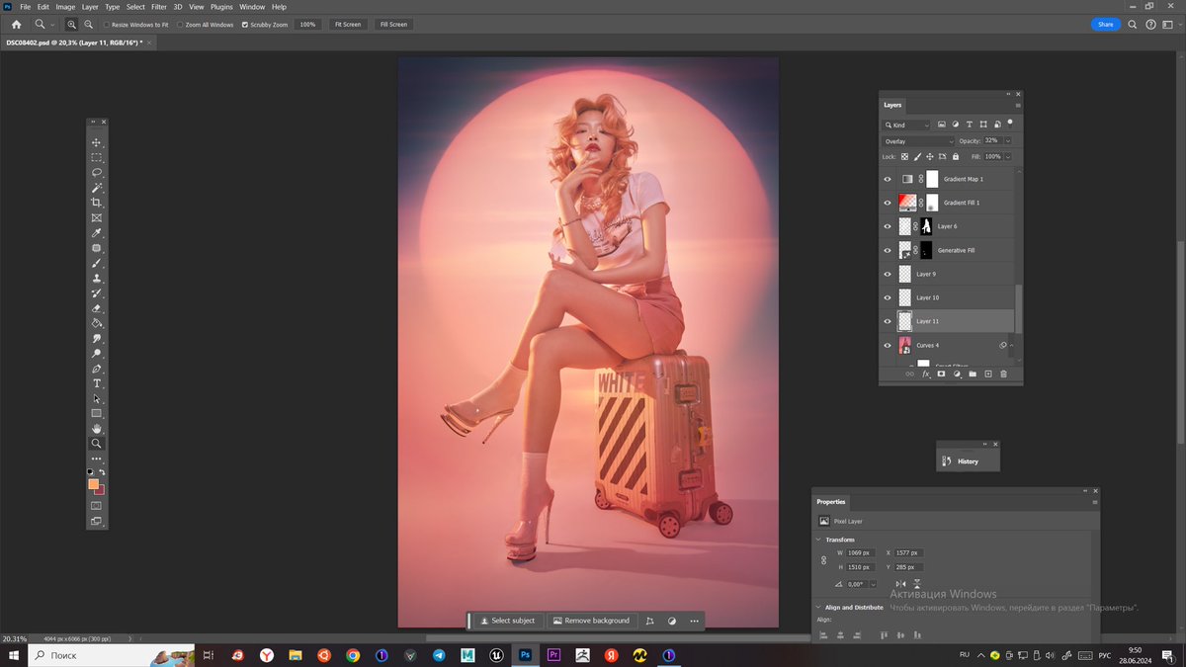Click the Layers panel vertical scrollbar
Viewport: 1186px width, 667px height.
click(1019, 308)
